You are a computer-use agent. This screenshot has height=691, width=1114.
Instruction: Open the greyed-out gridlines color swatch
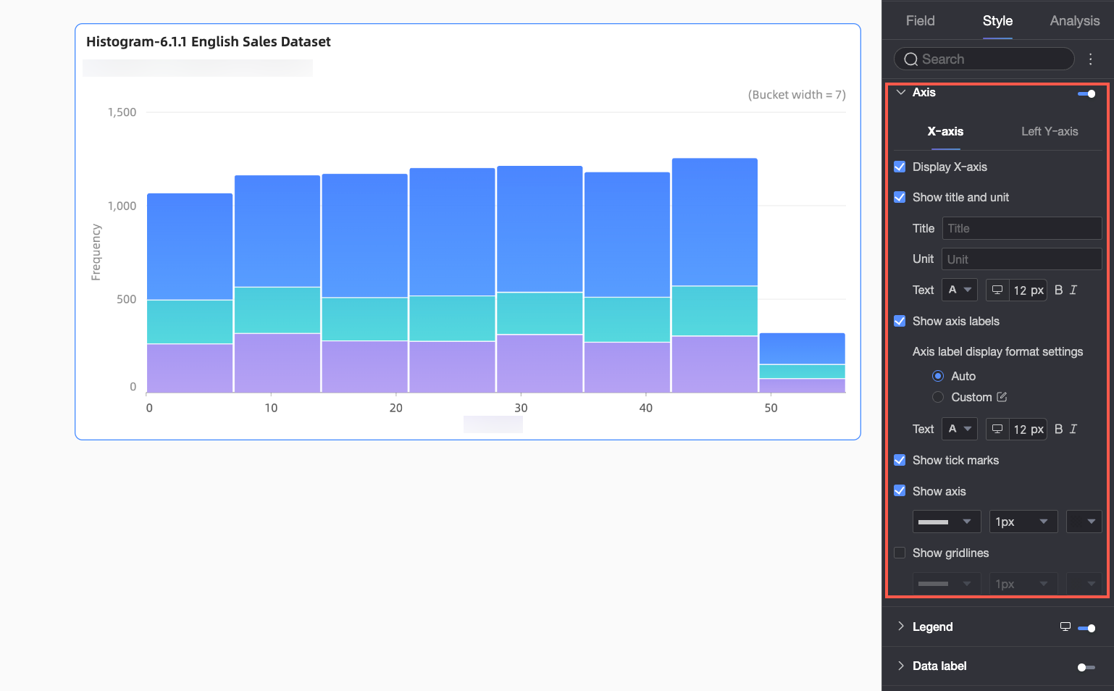click(x=1084, y=584)
